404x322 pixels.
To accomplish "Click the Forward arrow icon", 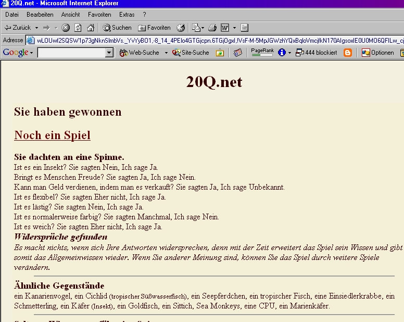I will (46, 28).
